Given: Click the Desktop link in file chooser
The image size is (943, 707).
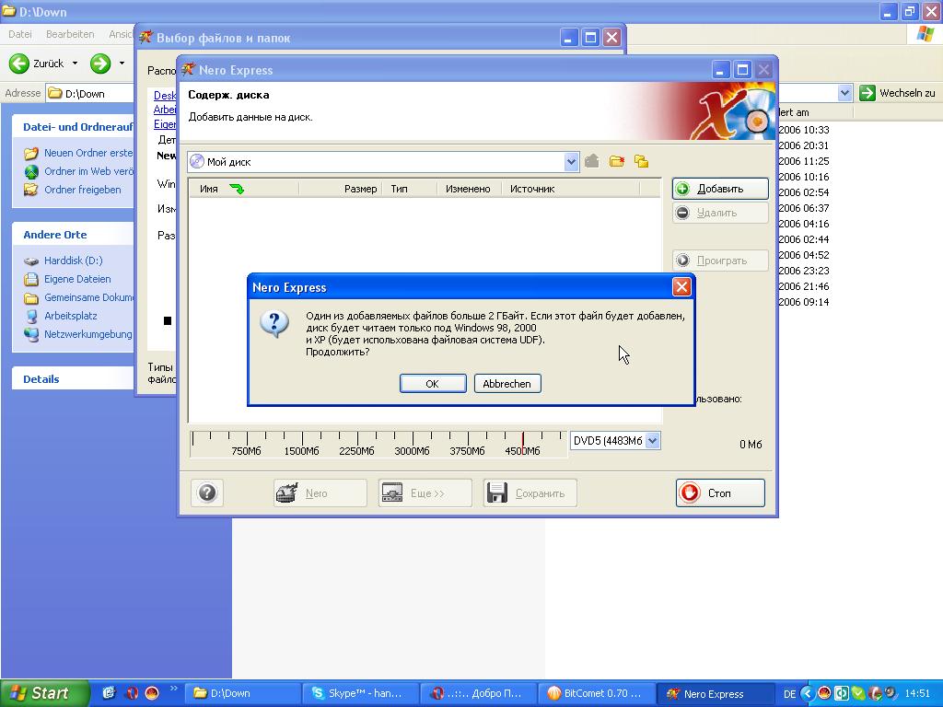Looking at the screenshot, I should [165, 95].
